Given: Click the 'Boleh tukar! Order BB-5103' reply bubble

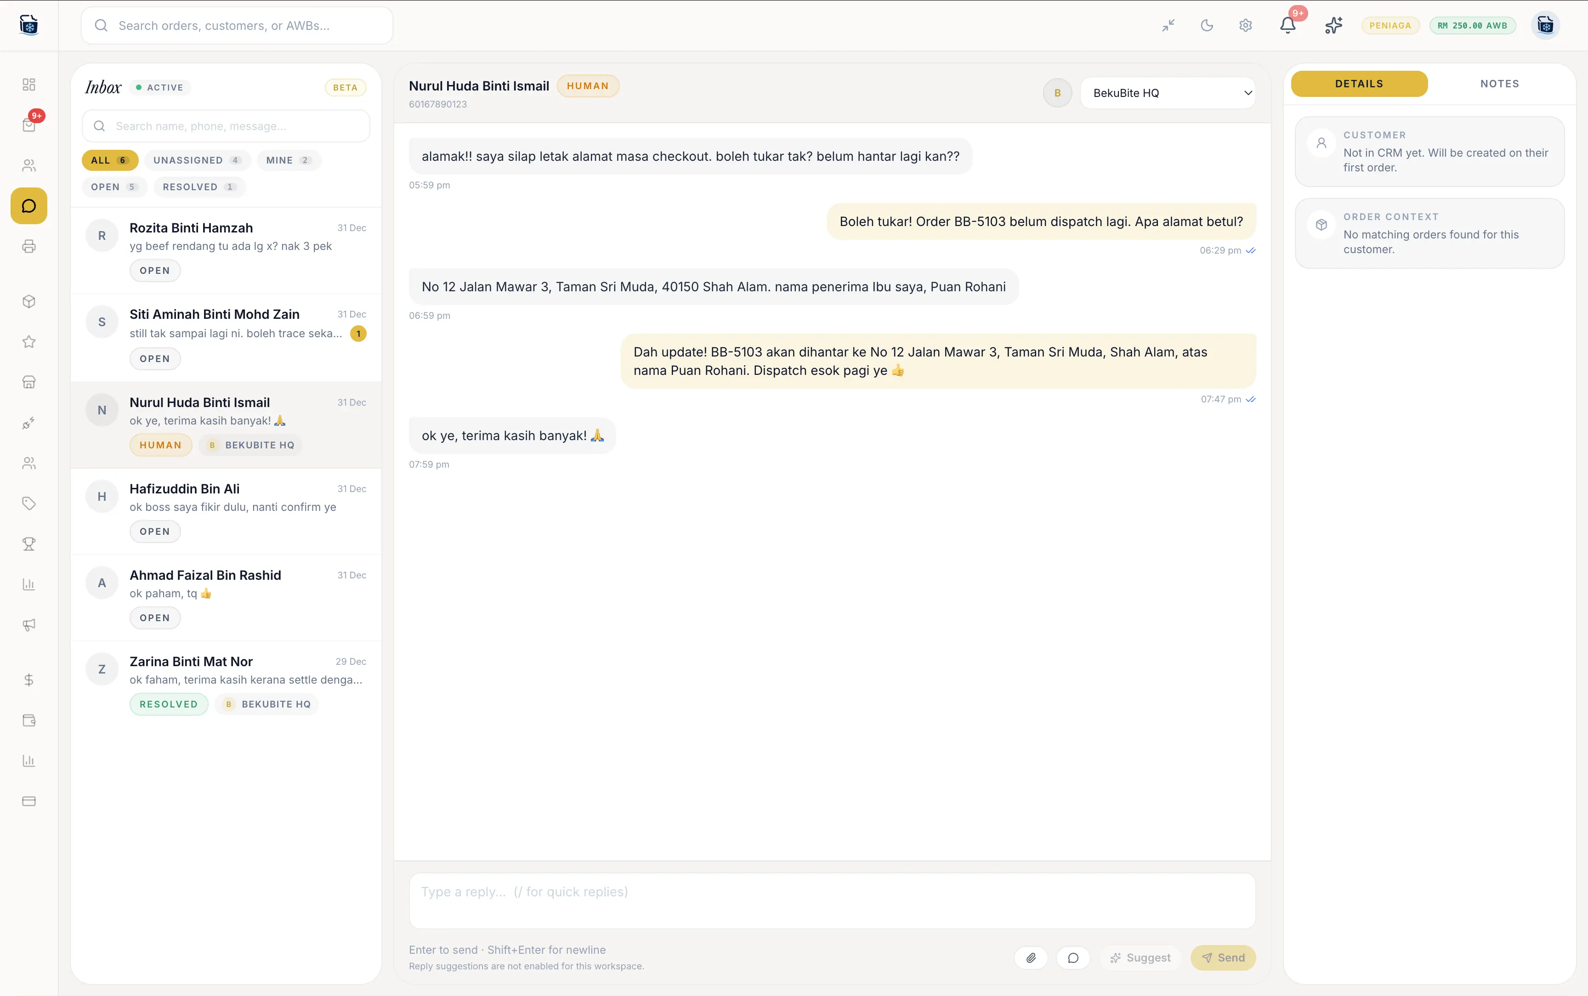Looking at the screenshot, I should click(x=1041, y=221).
